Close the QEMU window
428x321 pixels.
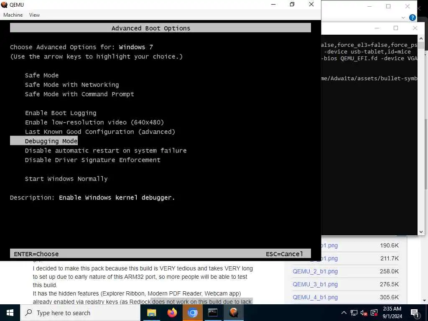pos(311,4)
